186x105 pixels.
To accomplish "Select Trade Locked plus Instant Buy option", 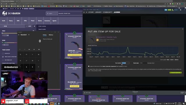I will pos(3,57).
